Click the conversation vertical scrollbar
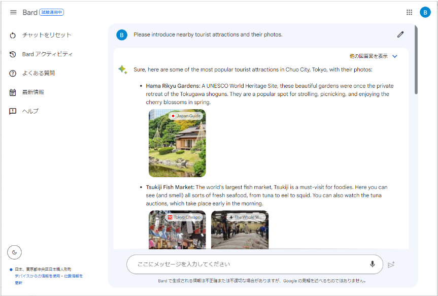Viewport: 438px width, 296px height. tap(416, 59)
